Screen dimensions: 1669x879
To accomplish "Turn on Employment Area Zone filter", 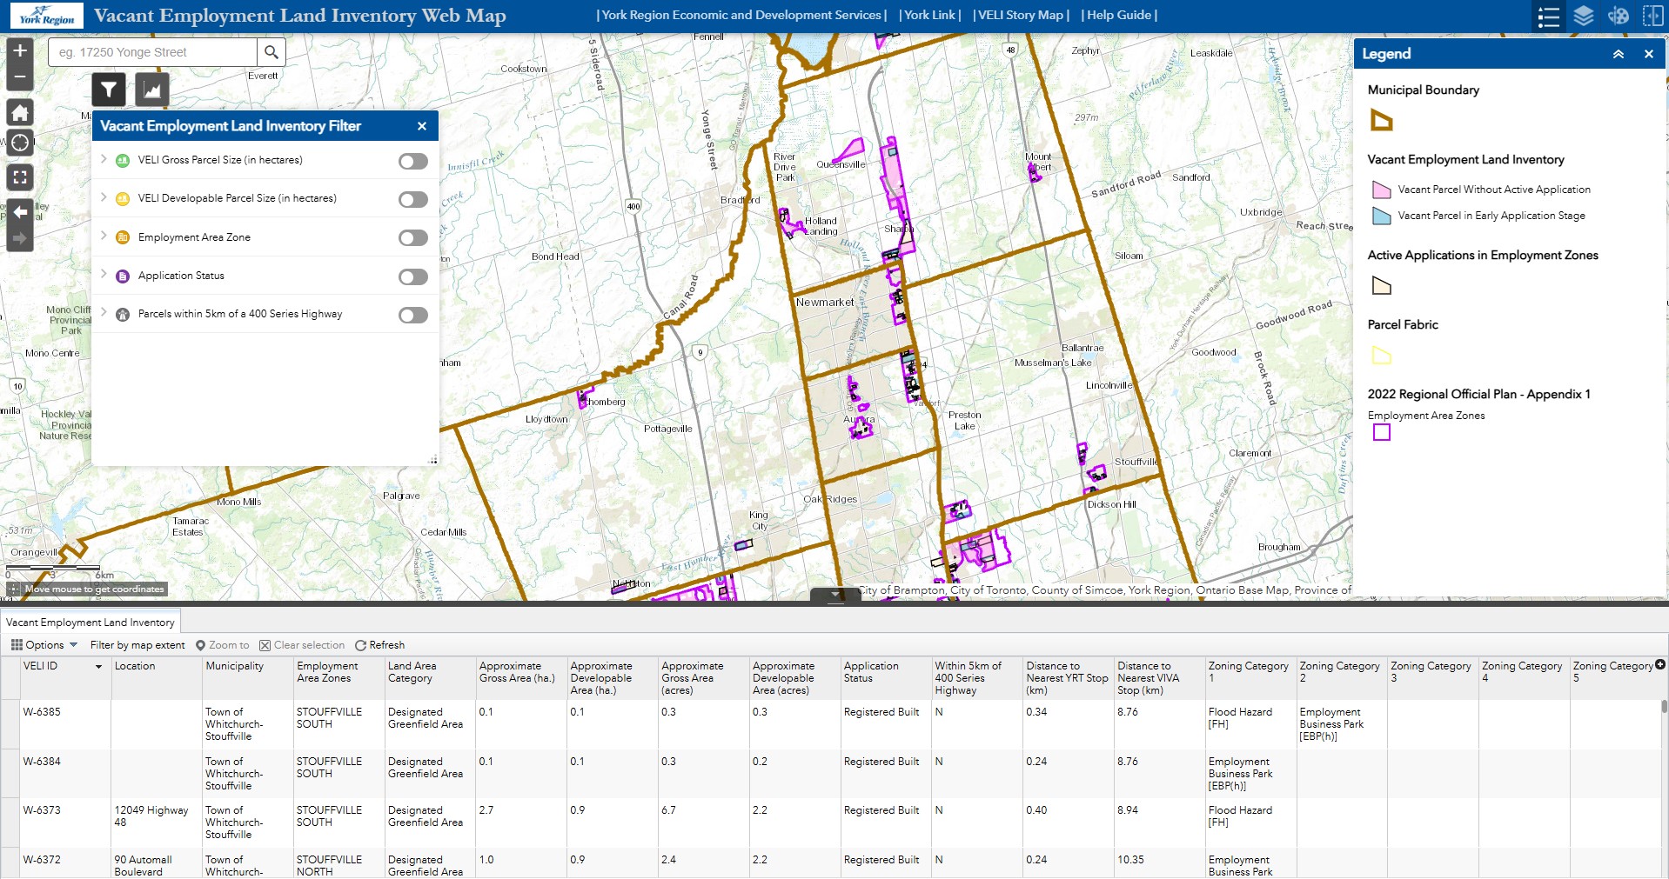I will [x=413, y=238].
